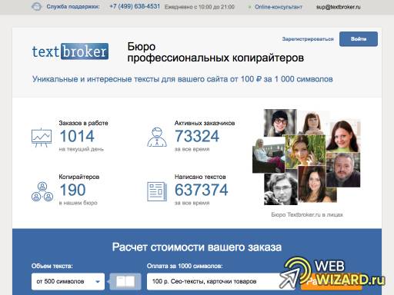
Task: Click the 'Заказов в работе' label
Action: tap(83, 123)
